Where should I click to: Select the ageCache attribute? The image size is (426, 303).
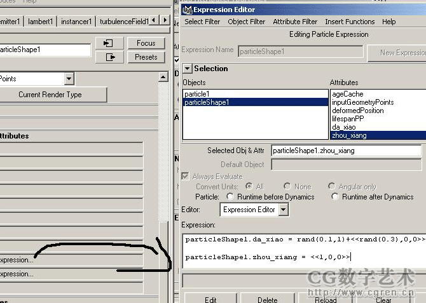pos(378,94)
